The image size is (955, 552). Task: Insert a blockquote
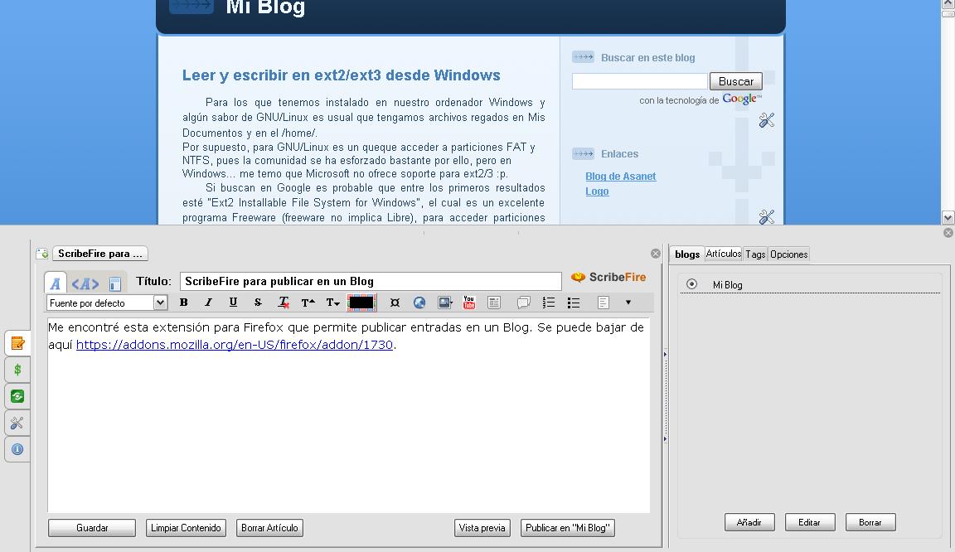click(x=523, y=303)
